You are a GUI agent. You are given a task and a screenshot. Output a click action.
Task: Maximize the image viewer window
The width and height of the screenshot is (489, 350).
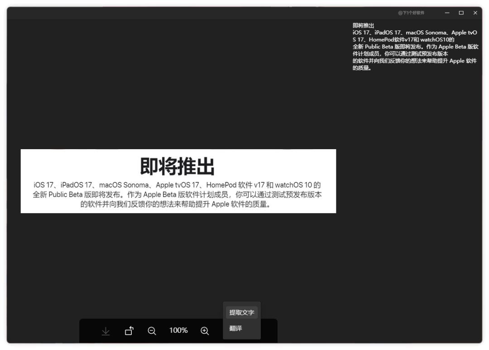(x=461, y=13)
